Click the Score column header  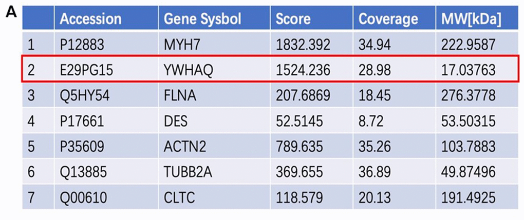click(293, 19)
